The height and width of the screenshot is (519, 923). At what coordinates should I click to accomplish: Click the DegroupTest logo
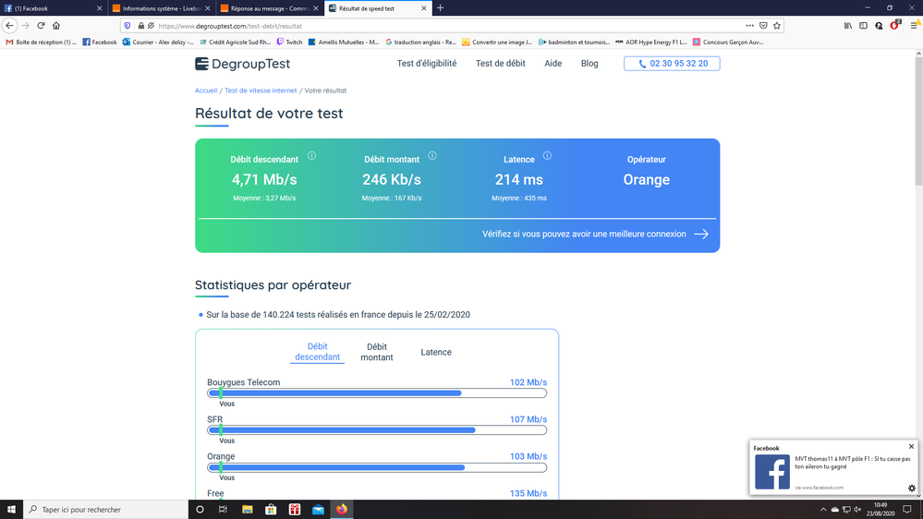[x=242, y=64]
